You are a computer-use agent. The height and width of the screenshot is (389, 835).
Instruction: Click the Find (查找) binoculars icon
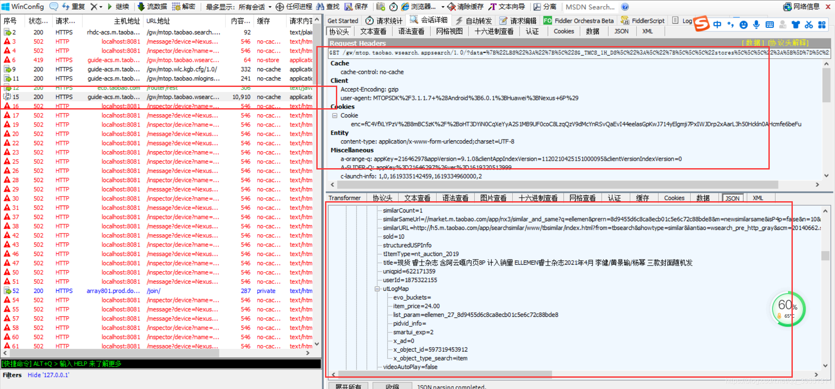[320, 7]
